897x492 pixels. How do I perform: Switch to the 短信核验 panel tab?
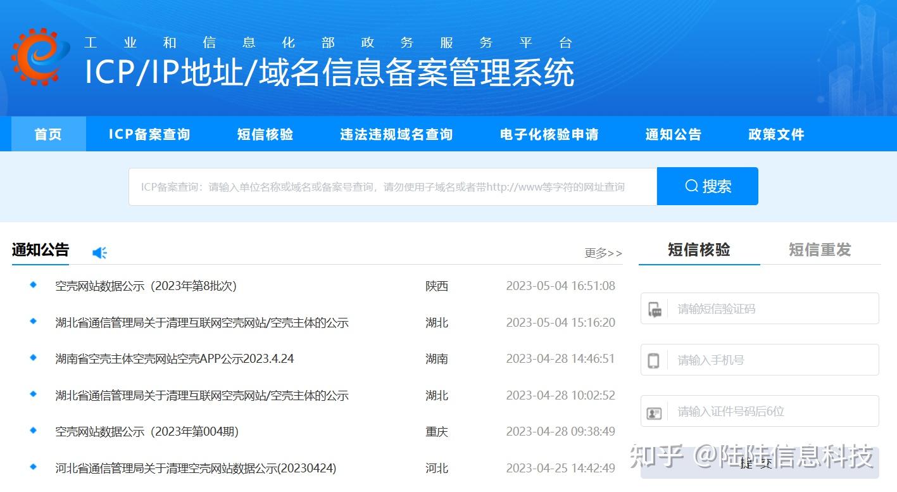click(699, 249)
